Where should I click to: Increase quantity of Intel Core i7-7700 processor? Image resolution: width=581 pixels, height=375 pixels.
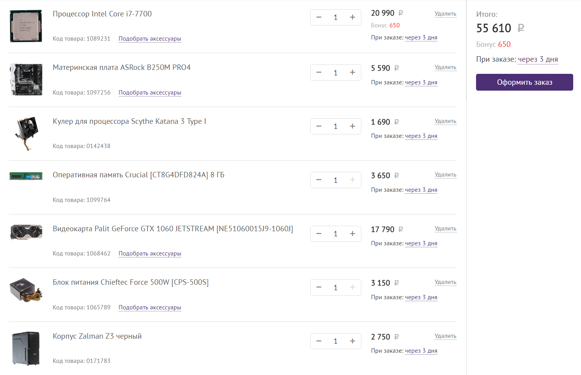click(352, 17)
